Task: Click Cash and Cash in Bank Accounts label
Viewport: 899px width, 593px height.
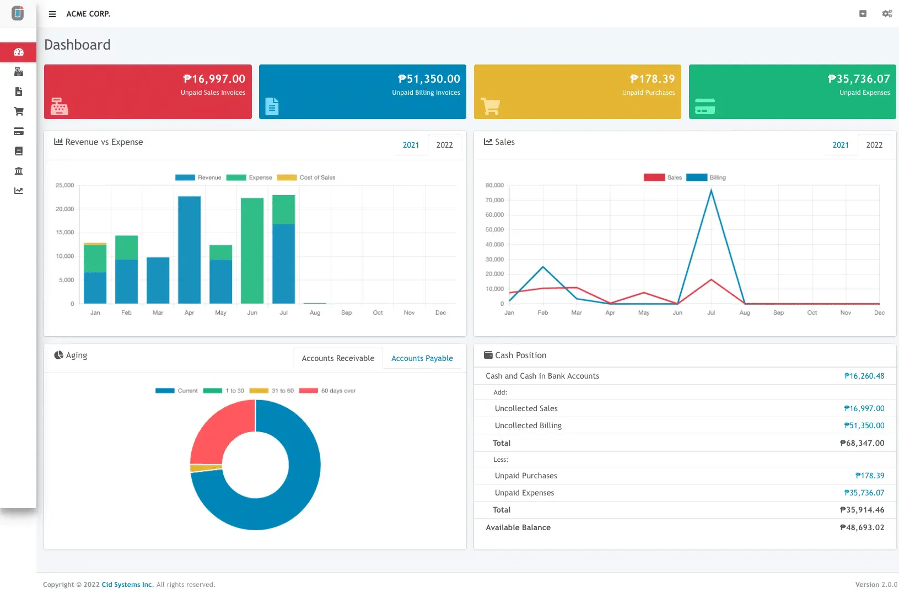Action: (542, 376)
